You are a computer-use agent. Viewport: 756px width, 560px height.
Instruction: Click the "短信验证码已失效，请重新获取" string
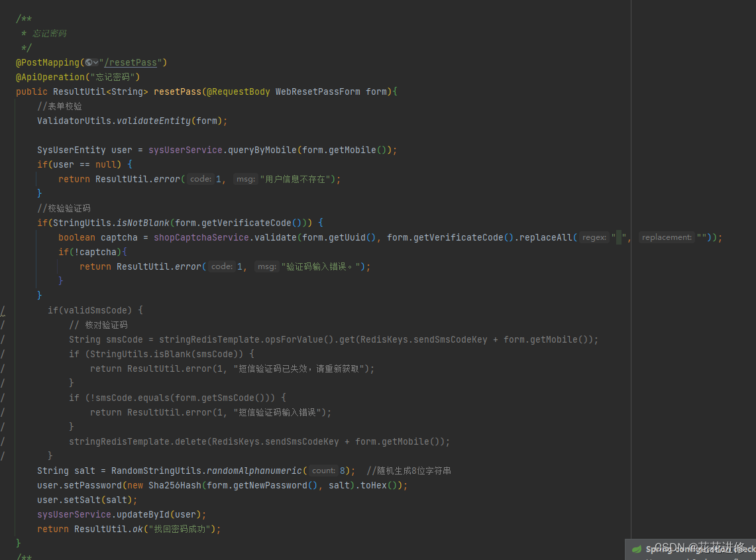pyautogui.click(x=299, y=369)
